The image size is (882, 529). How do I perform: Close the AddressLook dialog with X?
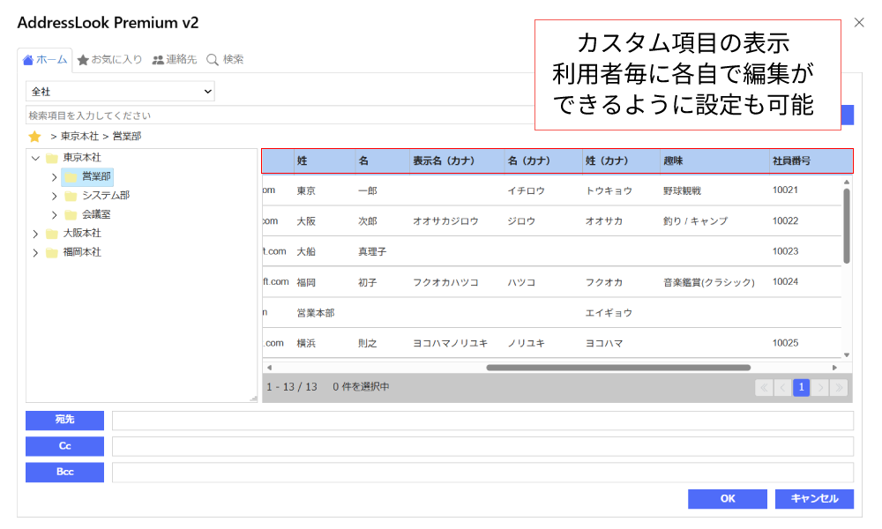pyautogui.click(x=859, y=23)
